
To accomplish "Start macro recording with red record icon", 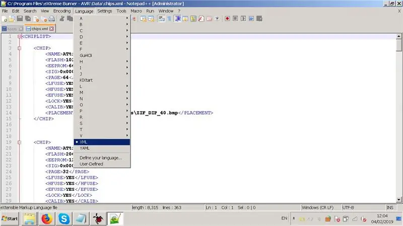I will (227, 19).
